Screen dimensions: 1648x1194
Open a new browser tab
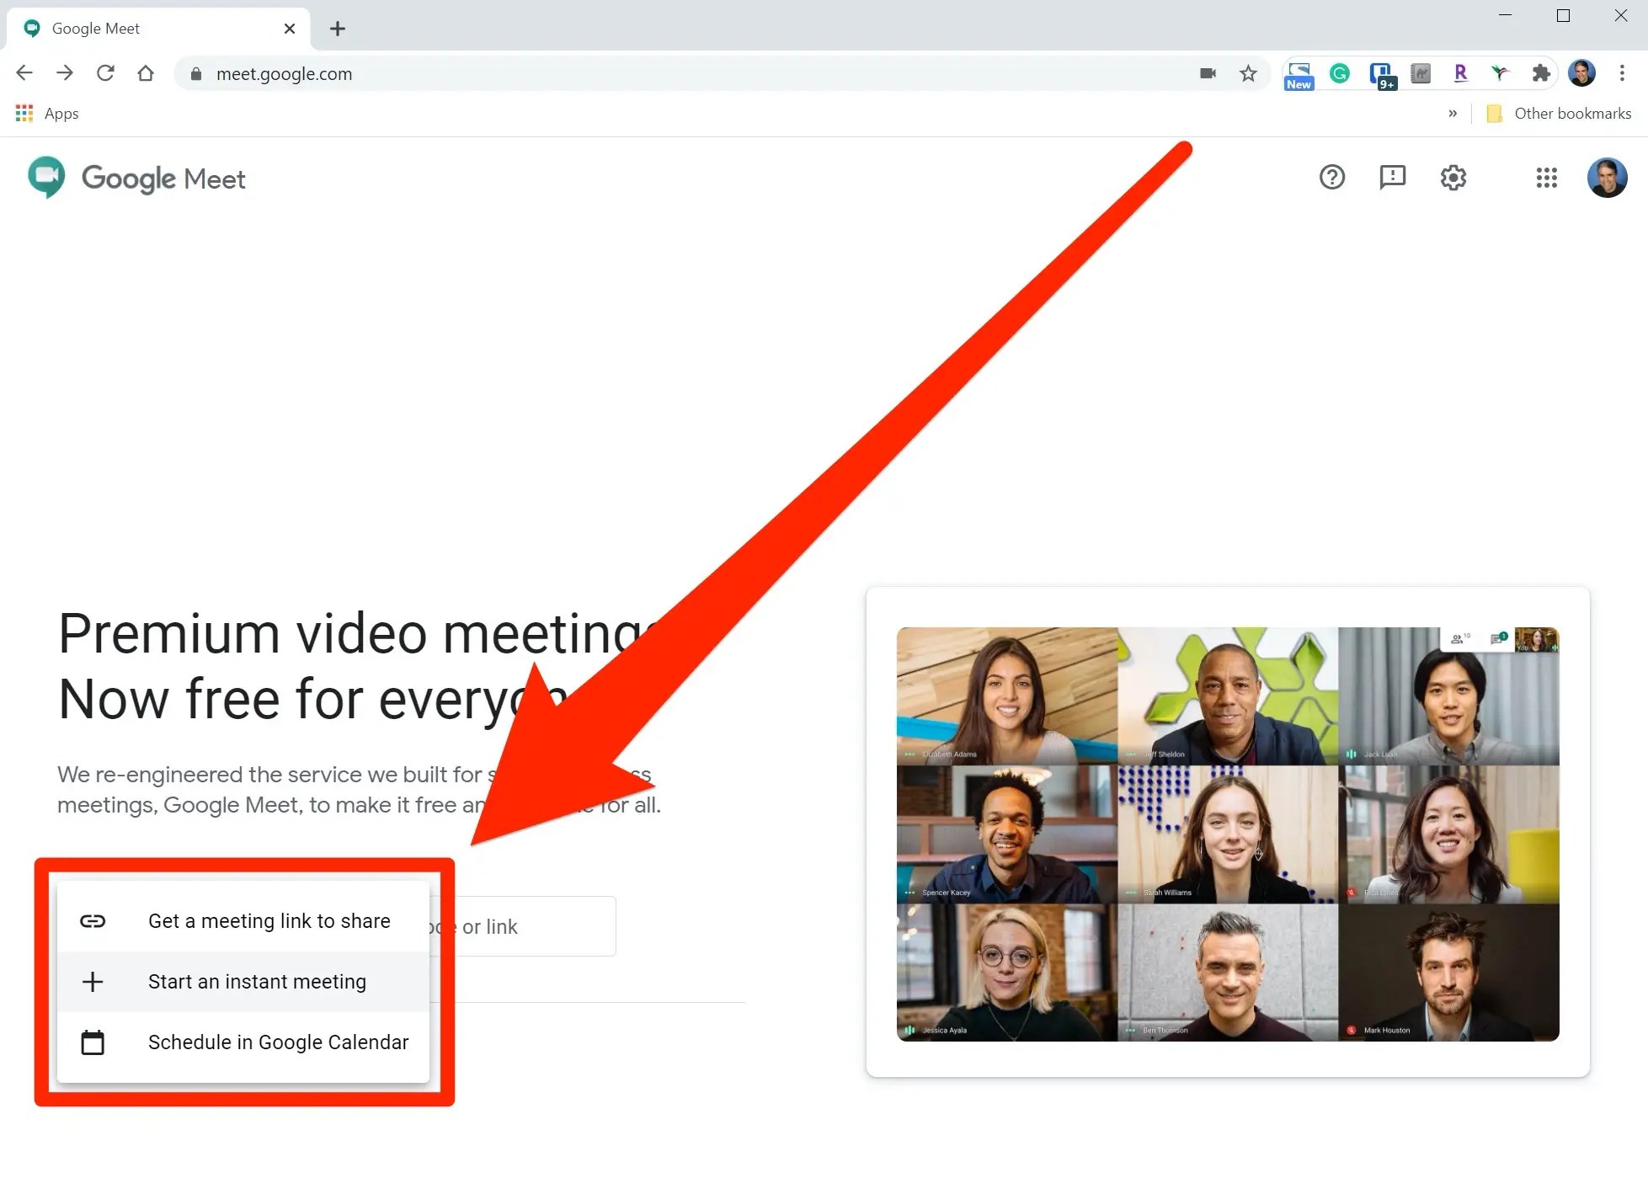pos(338,29)
